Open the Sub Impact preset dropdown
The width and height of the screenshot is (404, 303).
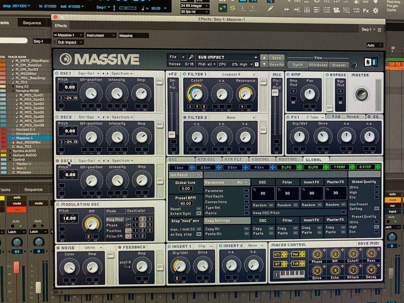point(256,57)
